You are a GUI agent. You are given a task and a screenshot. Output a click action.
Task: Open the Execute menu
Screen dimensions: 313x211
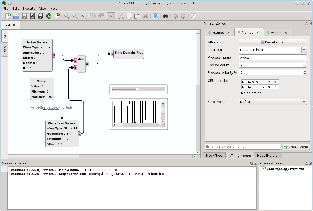tap(29, 9)
